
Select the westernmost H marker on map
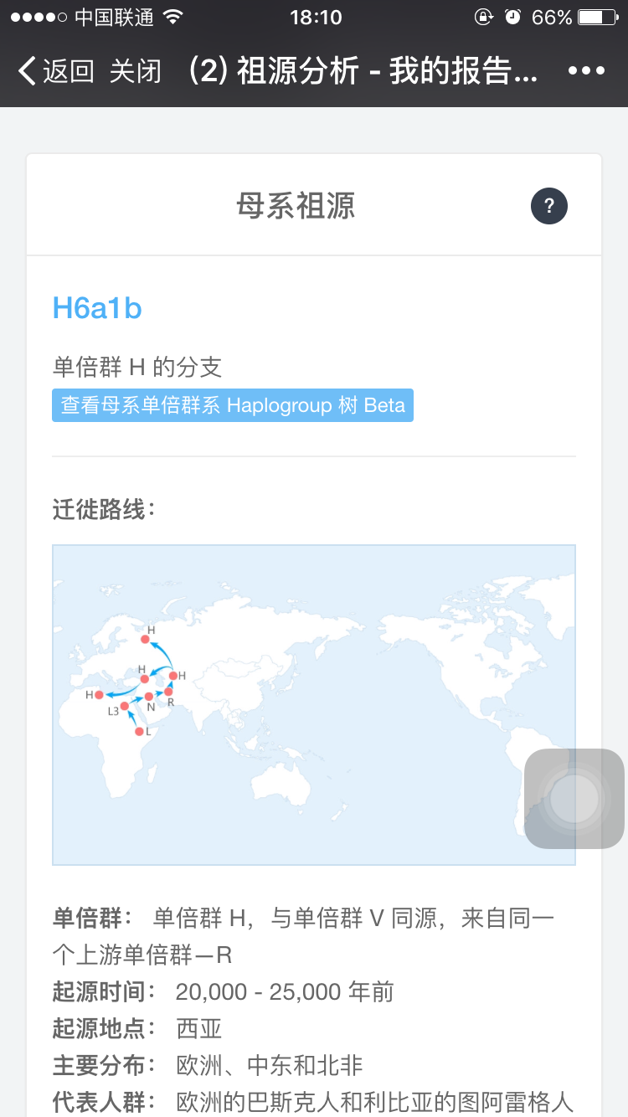coord(100,695)
